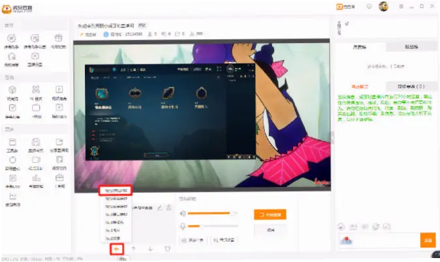Click the checkmark box icon in the sidebar
This screenshot has height=262, width=440.
(x=12, y=108)
